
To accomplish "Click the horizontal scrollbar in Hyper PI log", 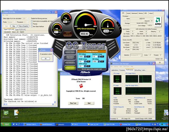I will [29, 104].
